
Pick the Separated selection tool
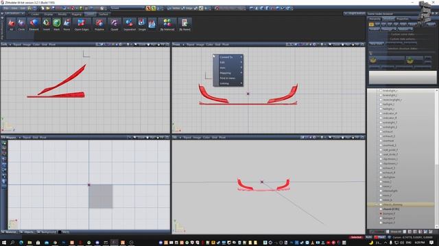pyautogui.click(x=130, y=25)
